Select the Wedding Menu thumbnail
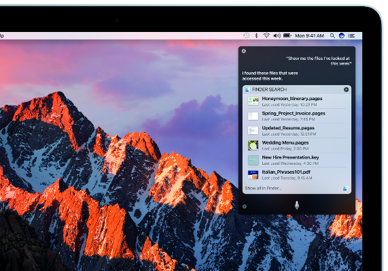 coord(253,145)
